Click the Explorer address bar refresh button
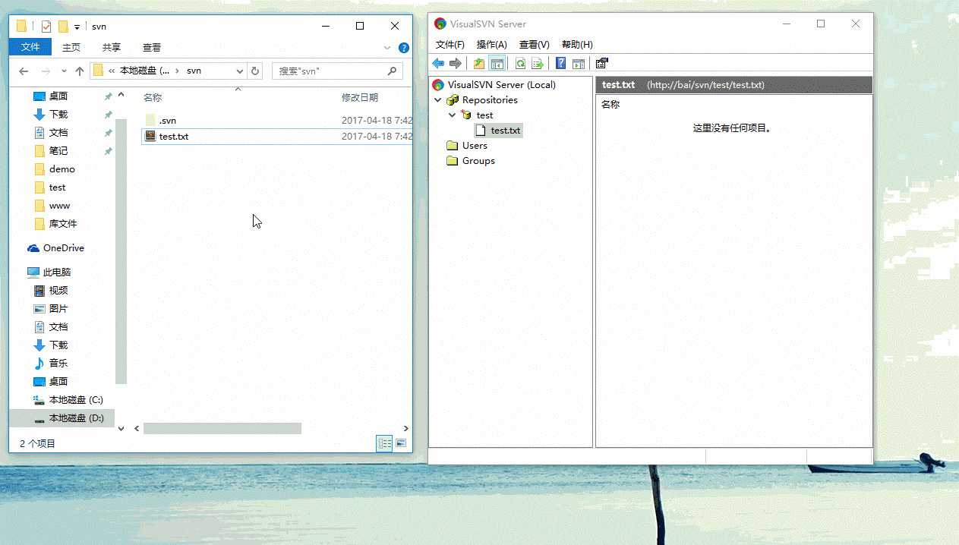 [x=255, y=71]
